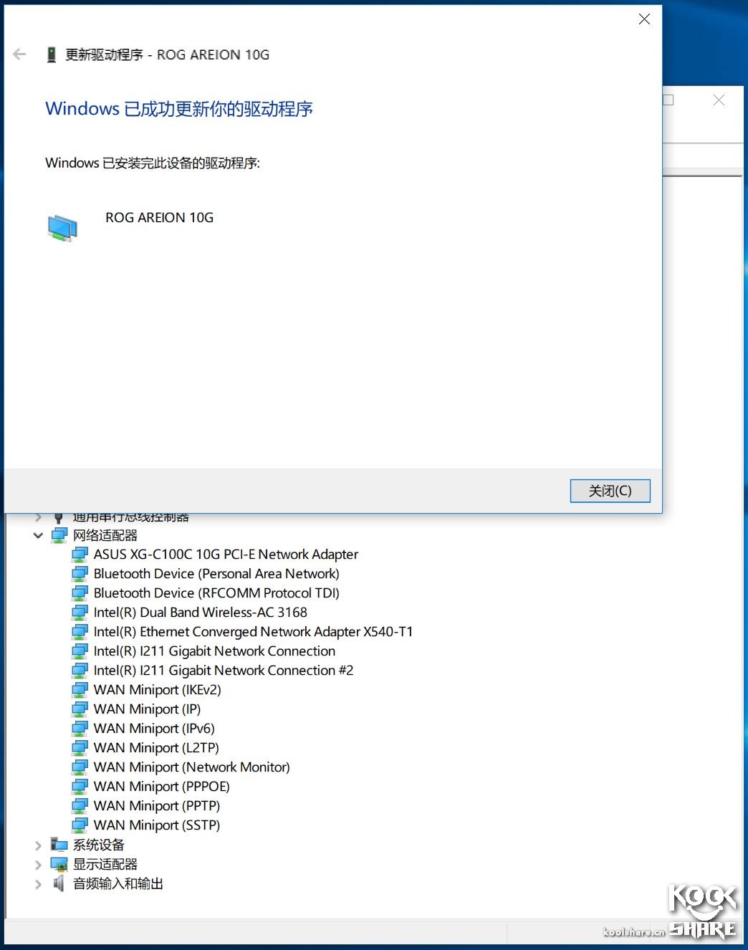Image resolution: width=748 pixels, height=950 pixels.
Task: Click the 网络适配器 category icon
Action: (59, 535)
